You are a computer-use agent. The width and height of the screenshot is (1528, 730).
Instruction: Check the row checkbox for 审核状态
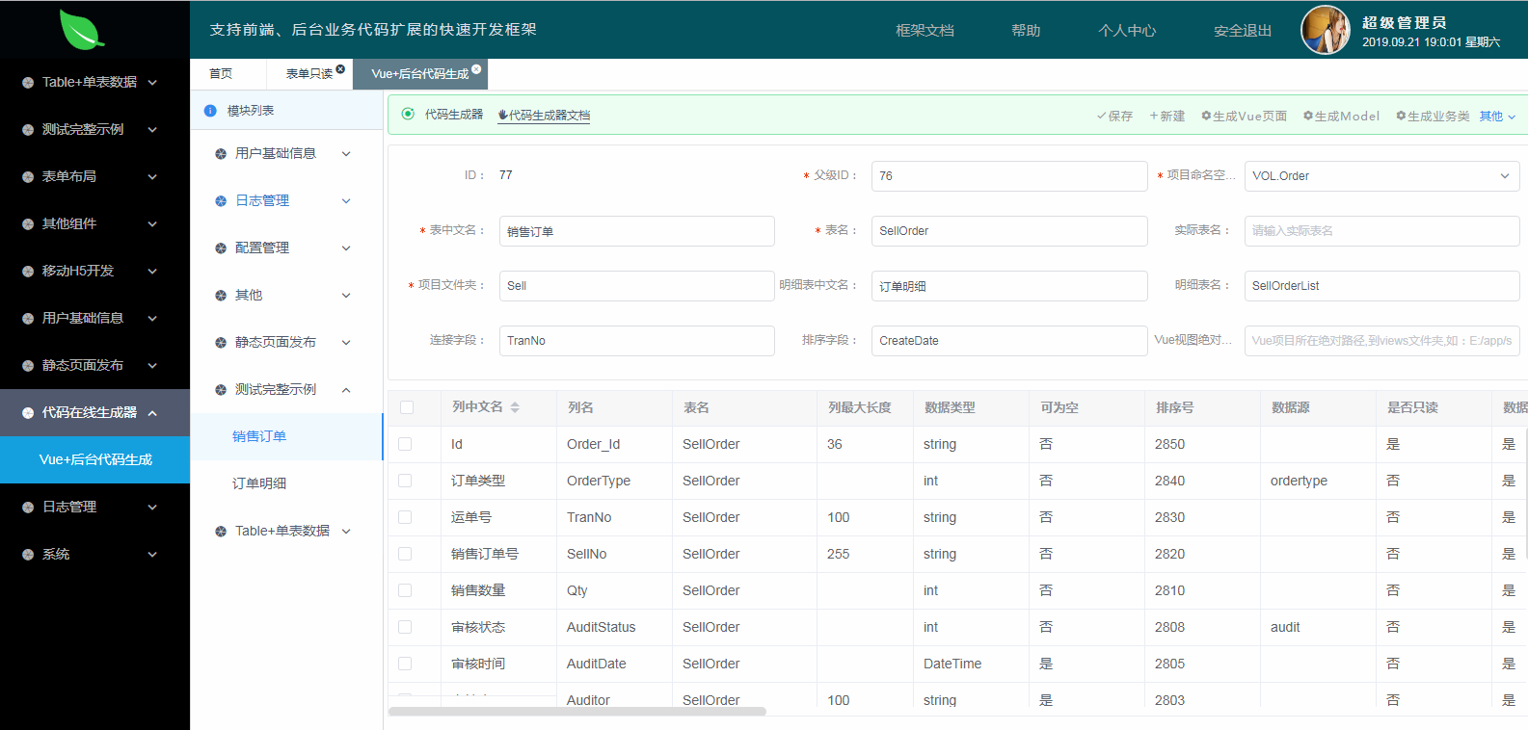click(405, 627)
